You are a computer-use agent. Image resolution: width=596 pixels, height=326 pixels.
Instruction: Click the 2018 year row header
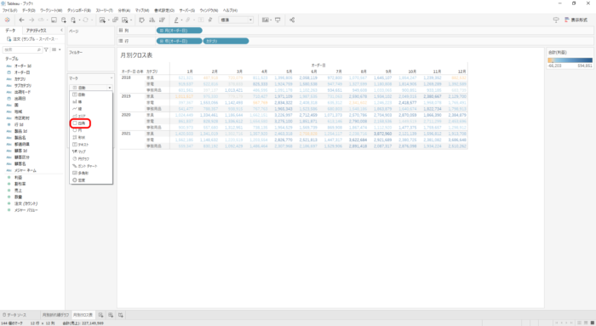tap(126, 77)
